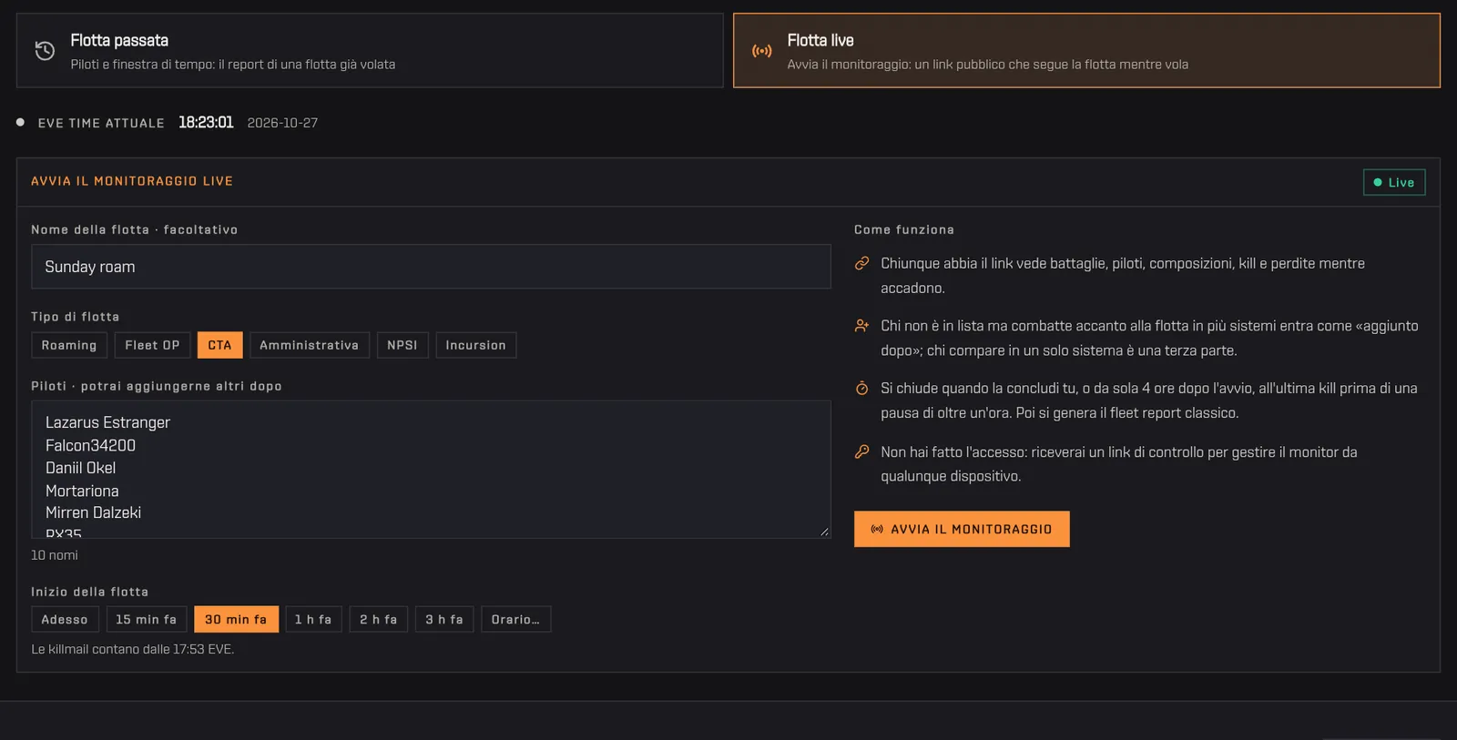The height and width of the screenshot is (740, 1457).
Task: Click the pilot name Mirren Dalzeki
Action: 93,512
